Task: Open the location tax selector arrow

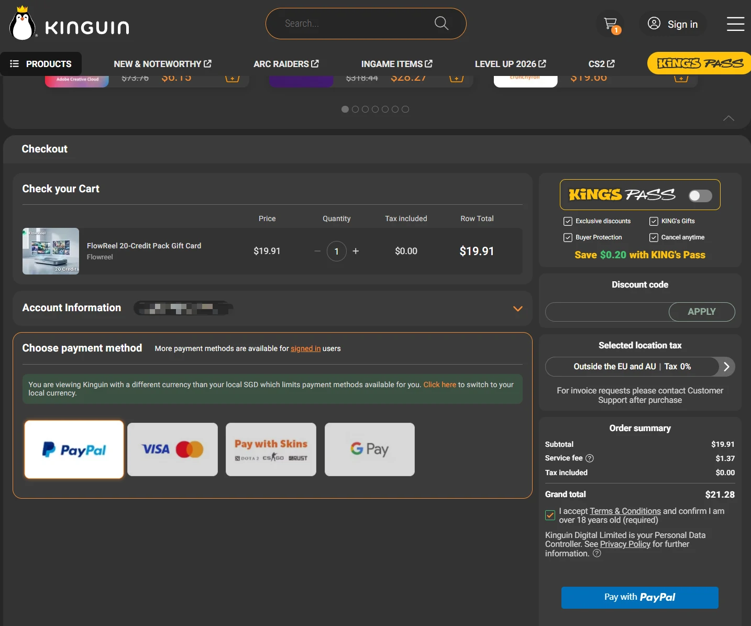Action: click(726, 367)
